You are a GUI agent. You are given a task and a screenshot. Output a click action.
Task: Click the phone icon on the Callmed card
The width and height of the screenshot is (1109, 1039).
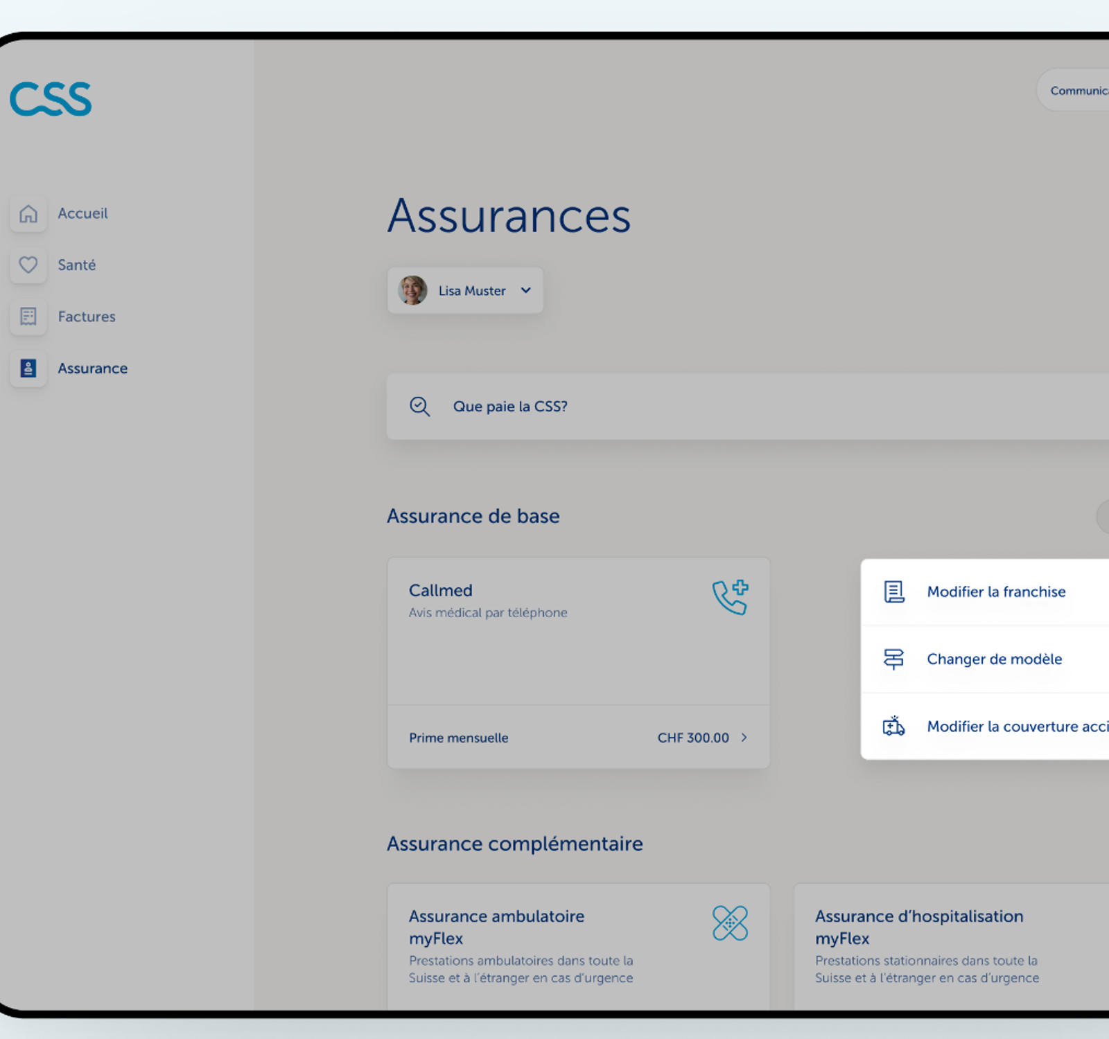(728, 597)
